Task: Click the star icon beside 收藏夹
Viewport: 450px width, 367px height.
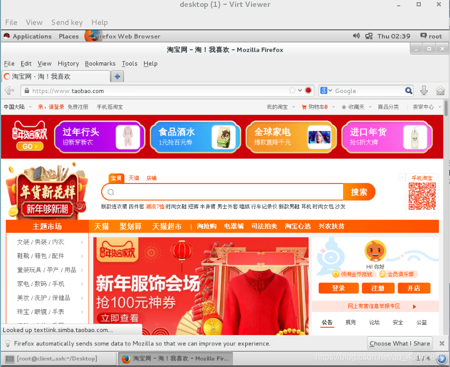Action: pos(344,107)
